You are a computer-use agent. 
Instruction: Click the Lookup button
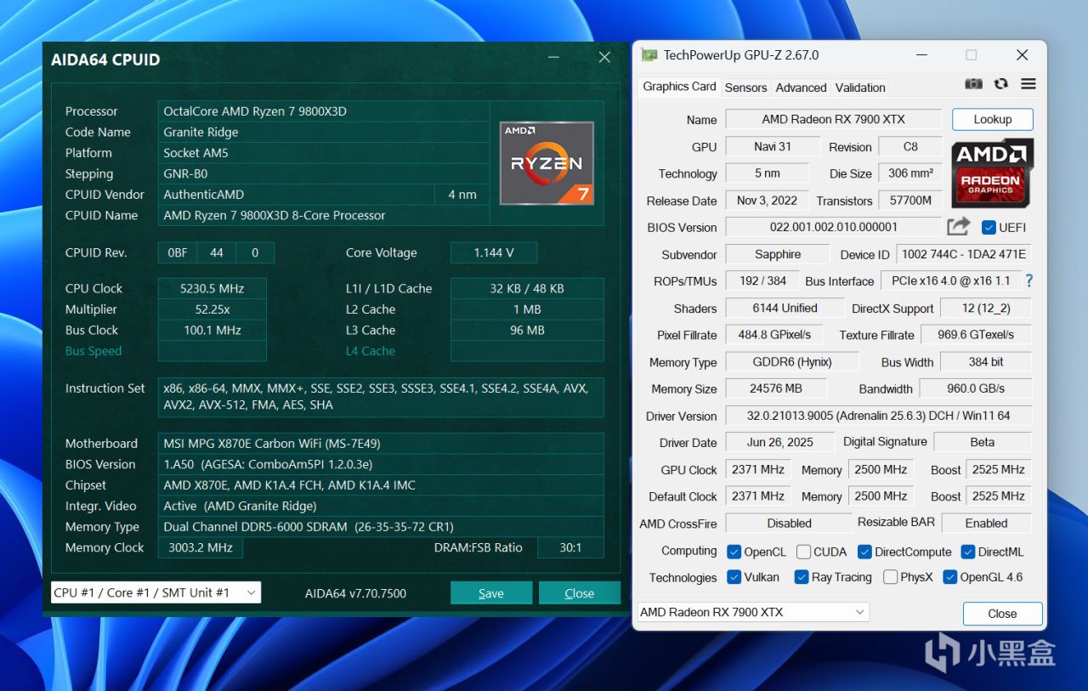[x=993, y=120]
